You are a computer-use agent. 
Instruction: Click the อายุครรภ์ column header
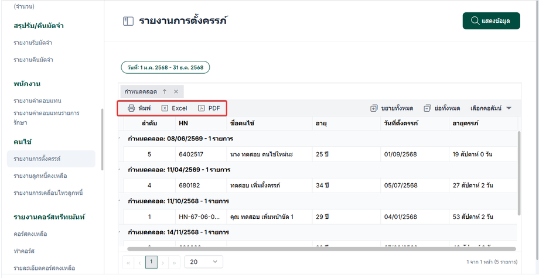click(483, 123)
